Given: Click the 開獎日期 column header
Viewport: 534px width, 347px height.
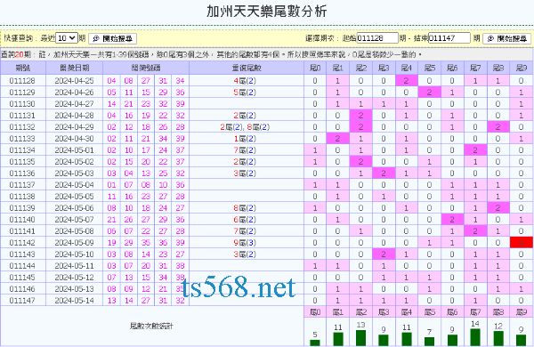Looking at the screenshot, I should tap(74, 68).
